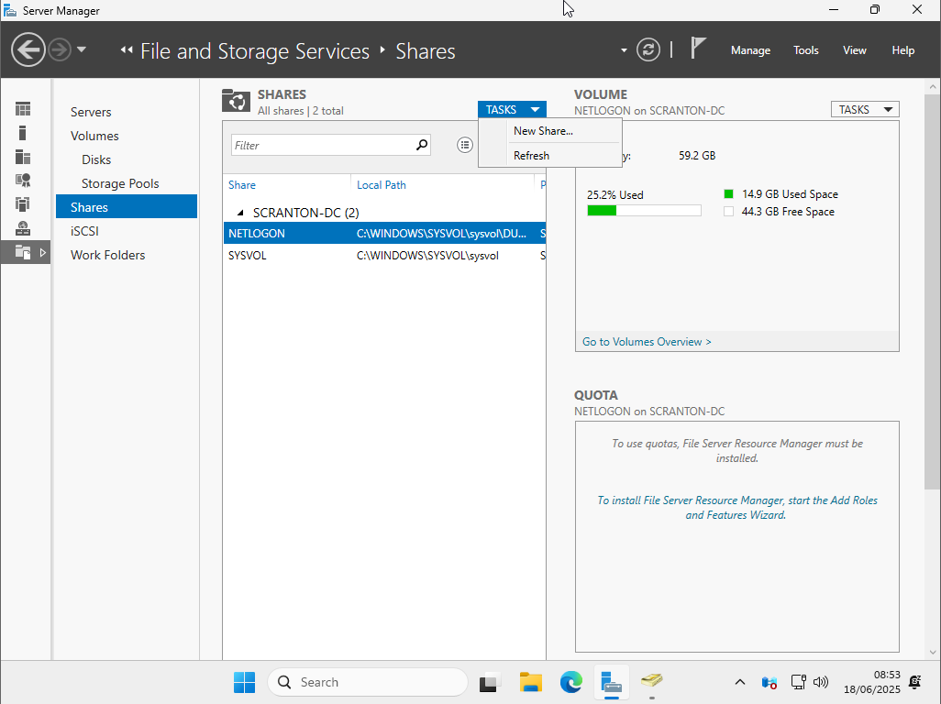Image resolution: width=941 pixels, height=704 pixels.
Task: Click scrollbar down arrow at bottom right
Action: [x=933, y=653]
